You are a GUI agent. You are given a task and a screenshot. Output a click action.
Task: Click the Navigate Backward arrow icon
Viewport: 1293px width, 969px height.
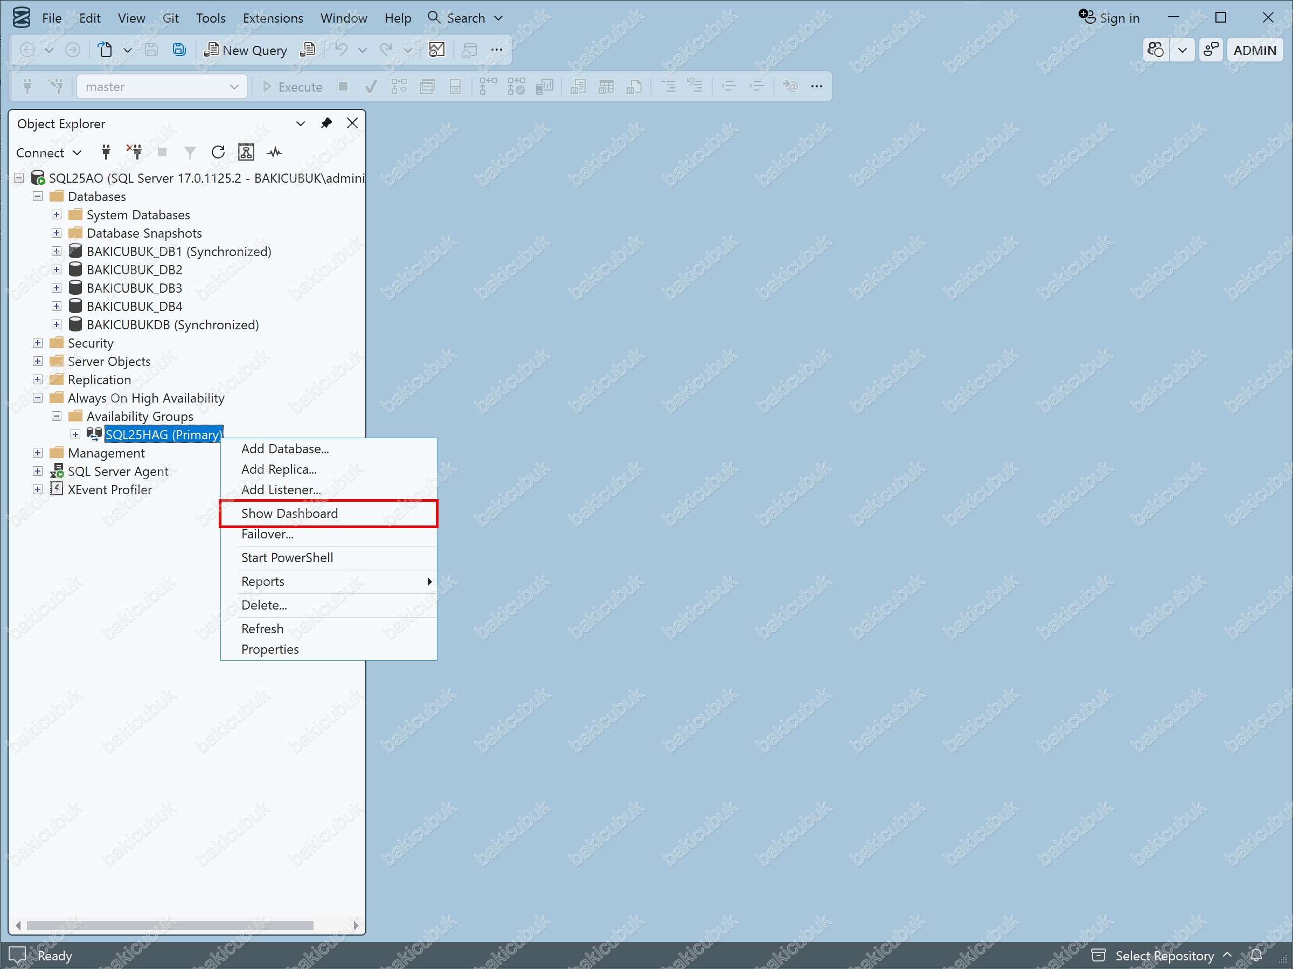[x=27, y=50]
